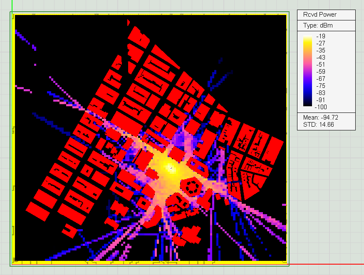Click the -59 legend scale value

tap(321, 72)
